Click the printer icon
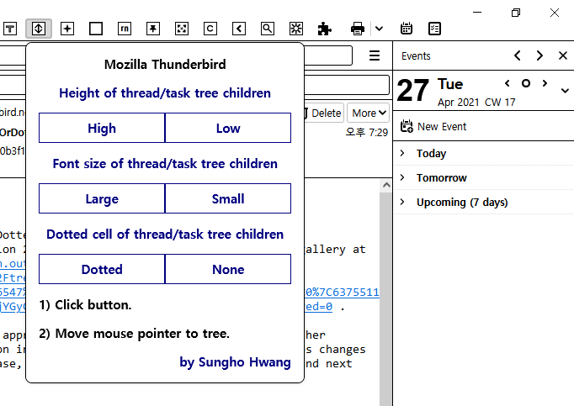 point(358,29)
